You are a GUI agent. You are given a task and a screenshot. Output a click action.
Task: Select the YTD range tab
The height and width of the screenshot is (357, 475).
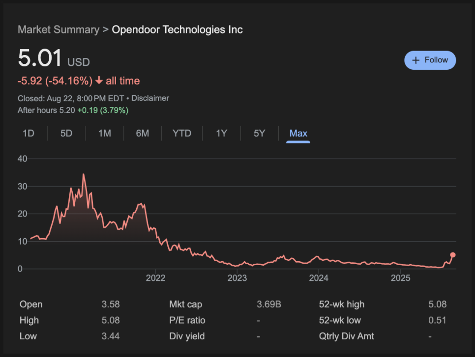tap(182, 133)
